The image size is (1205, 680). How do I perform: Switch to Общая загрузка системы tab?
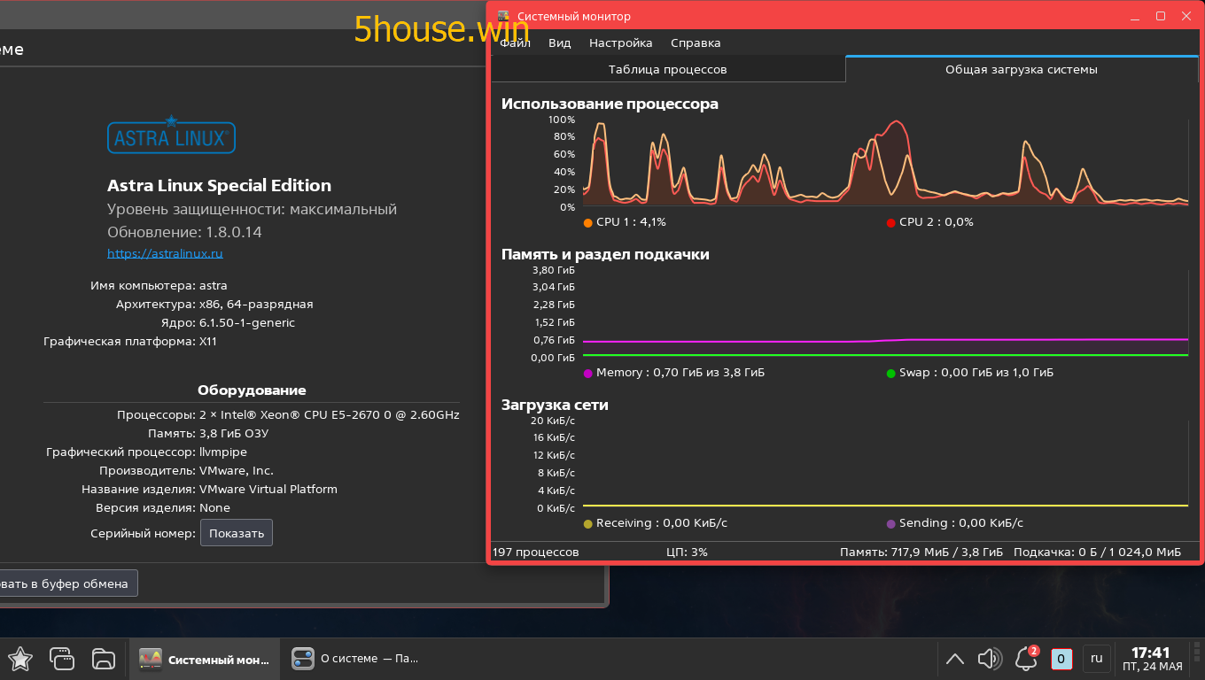[1022, 69]
